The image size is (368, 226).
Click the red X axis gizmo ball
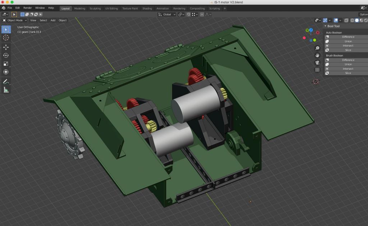(318, 33)
